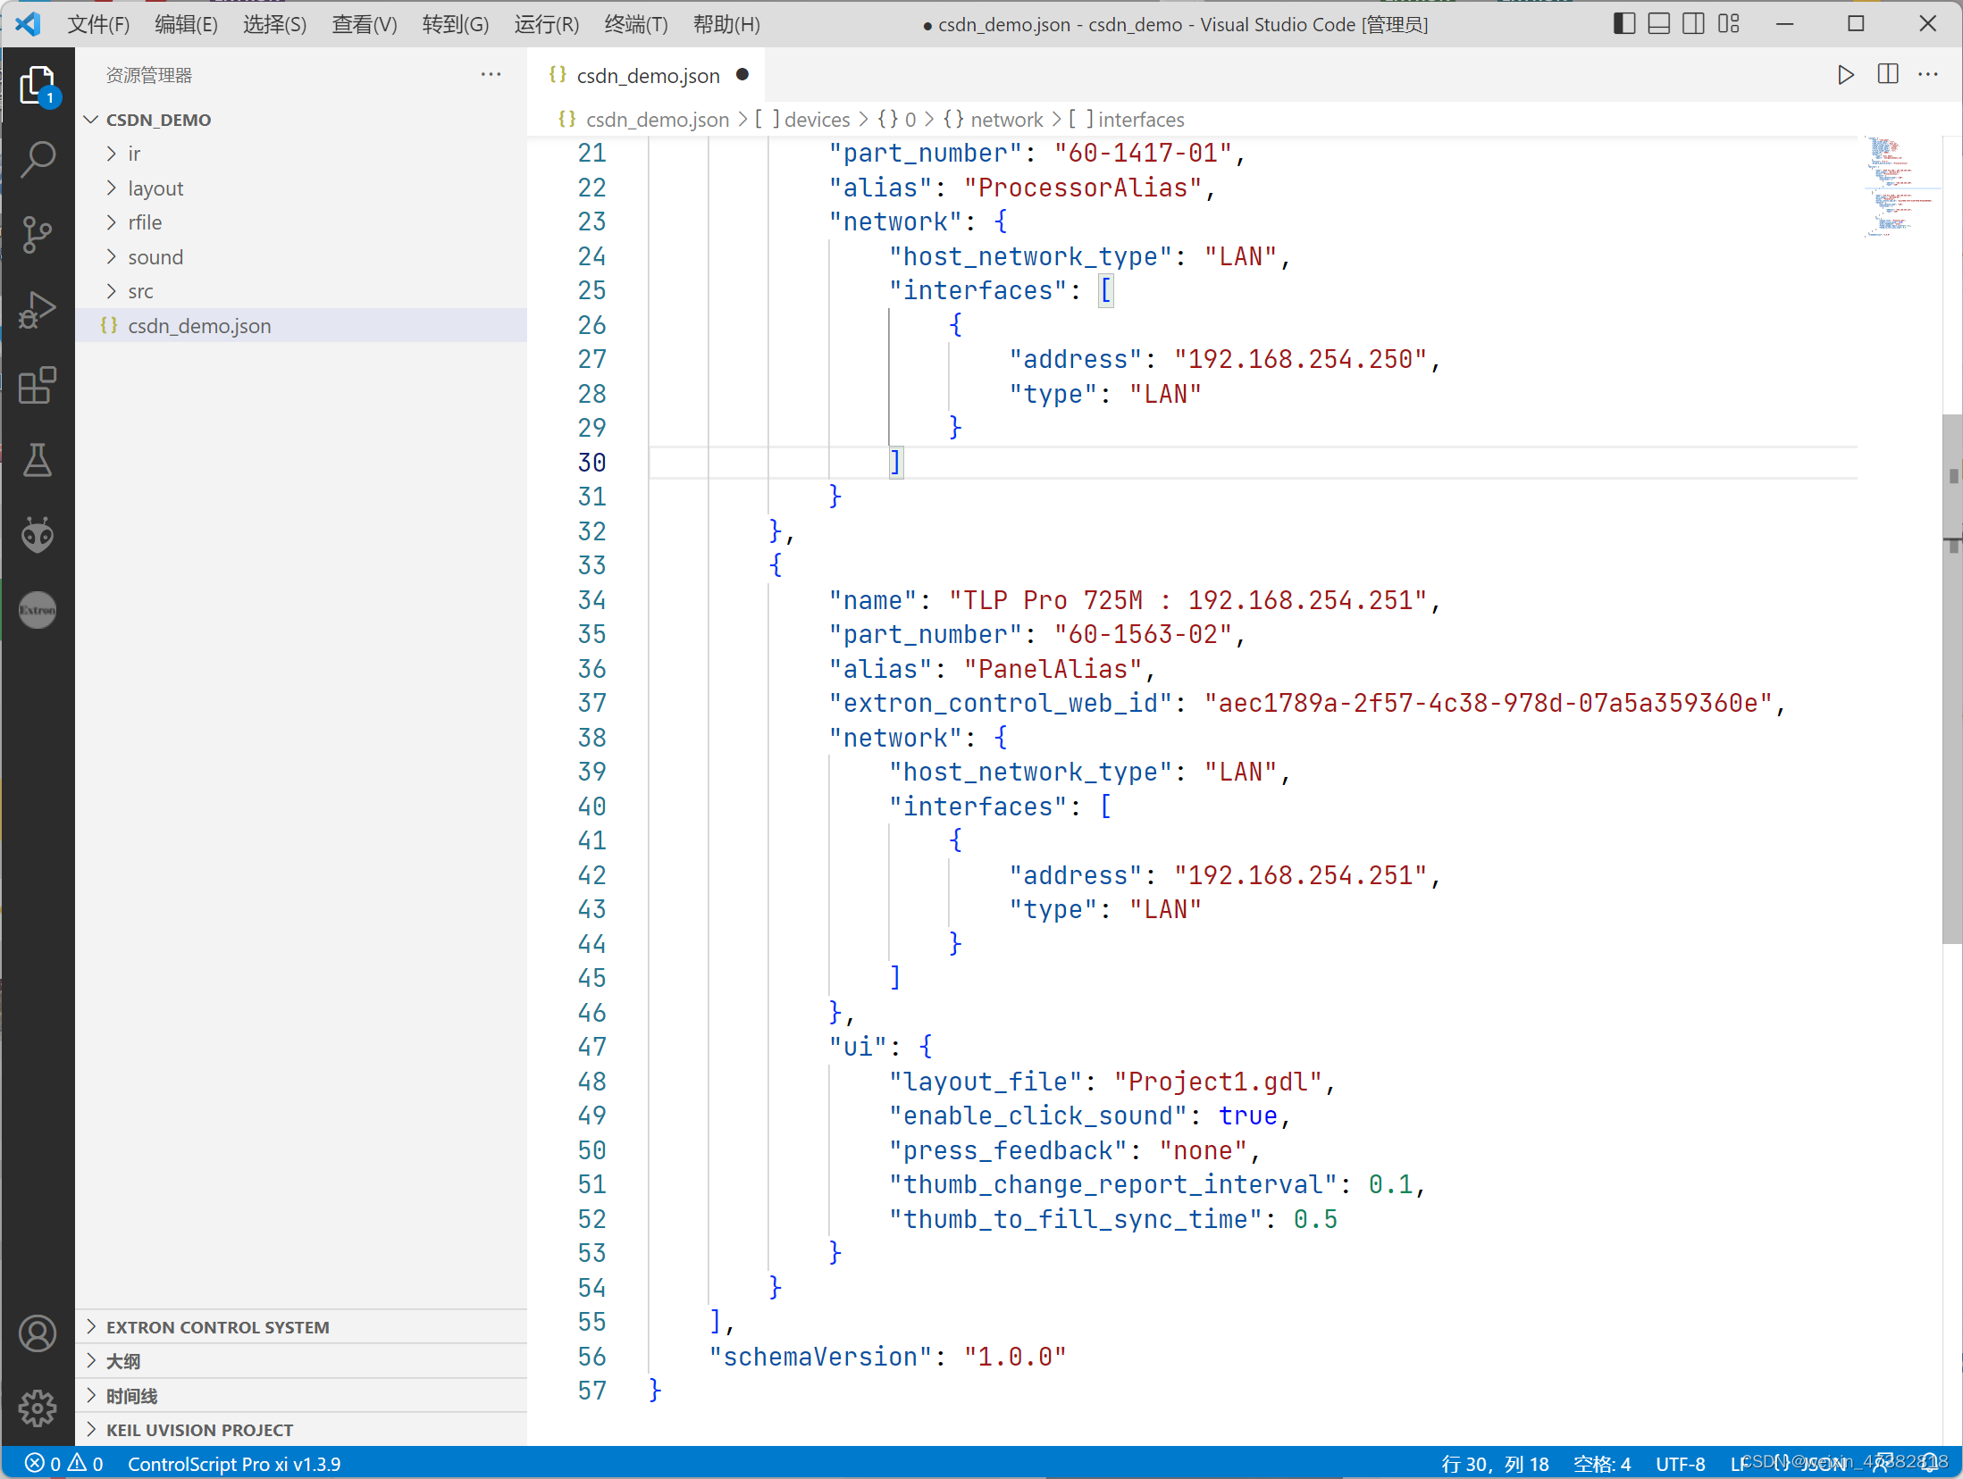Open the Extensions view icon

(38, 386)
